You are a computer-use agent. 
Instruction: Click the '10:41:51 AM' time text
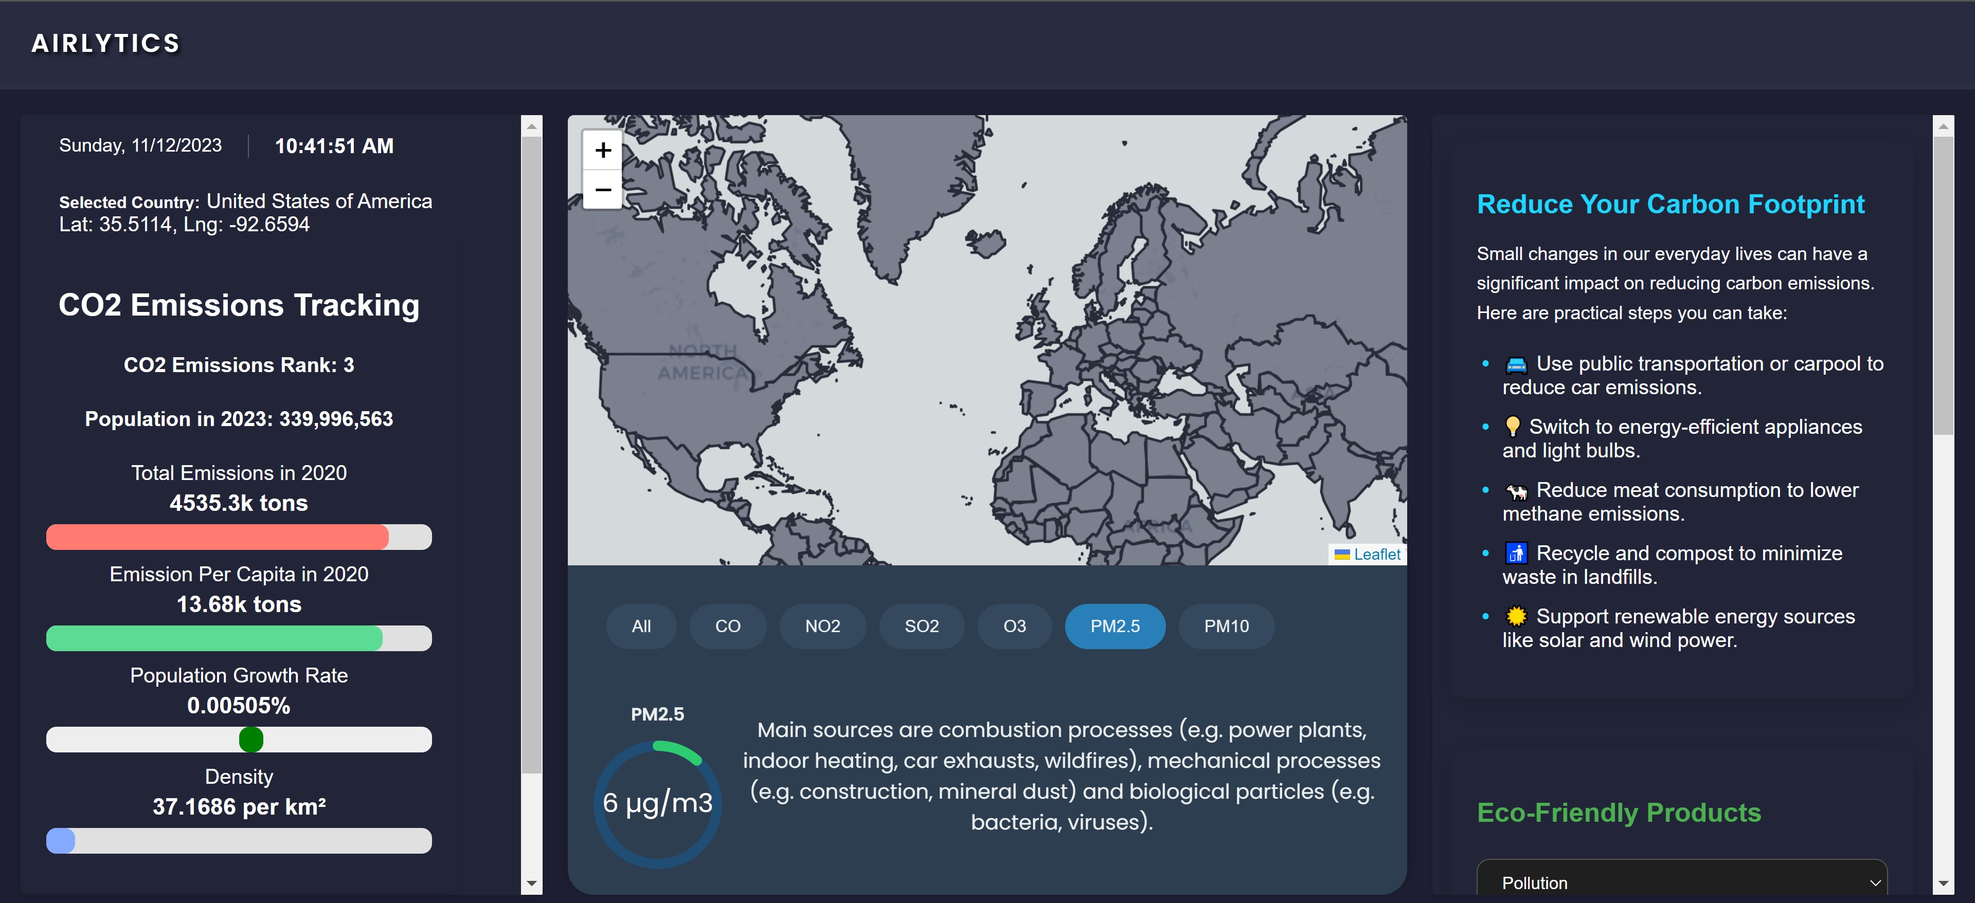point(334,146)
